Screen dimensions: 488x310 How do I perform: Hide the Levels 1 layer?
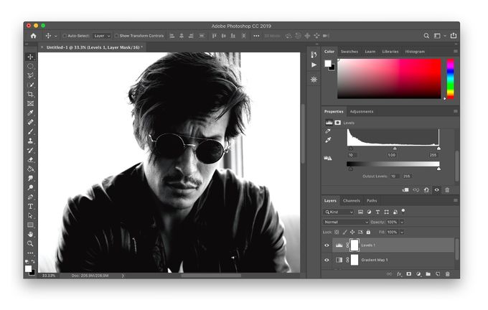tap(327, 245)
